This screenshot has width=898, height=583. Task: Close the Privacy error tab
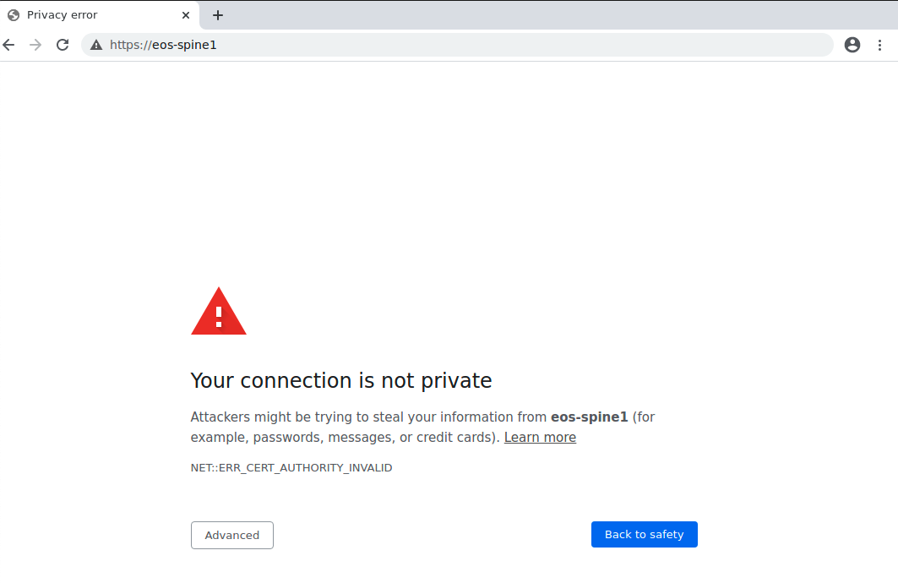pos(186,15)
